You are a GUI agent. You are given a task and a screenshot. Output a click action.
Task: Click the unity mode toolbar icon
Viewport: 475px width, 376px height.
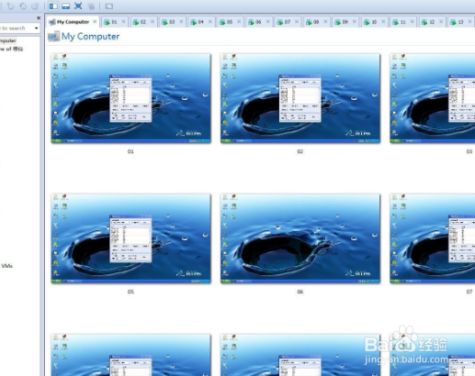point(91,6)
